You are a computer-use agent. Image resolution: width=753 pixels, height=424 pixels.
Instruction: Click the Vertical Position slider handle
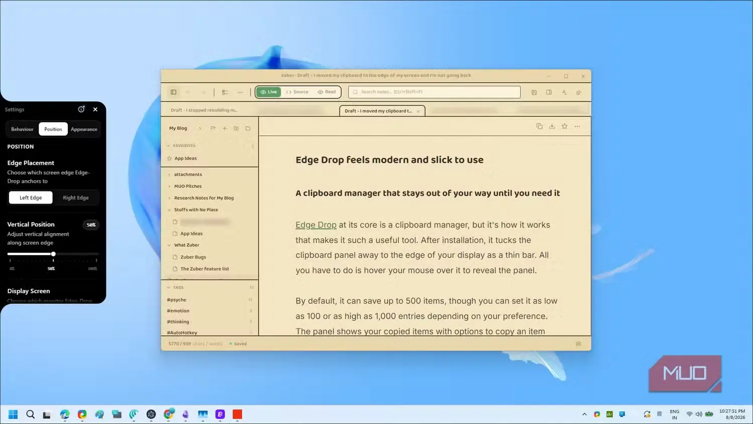(53, 254)
